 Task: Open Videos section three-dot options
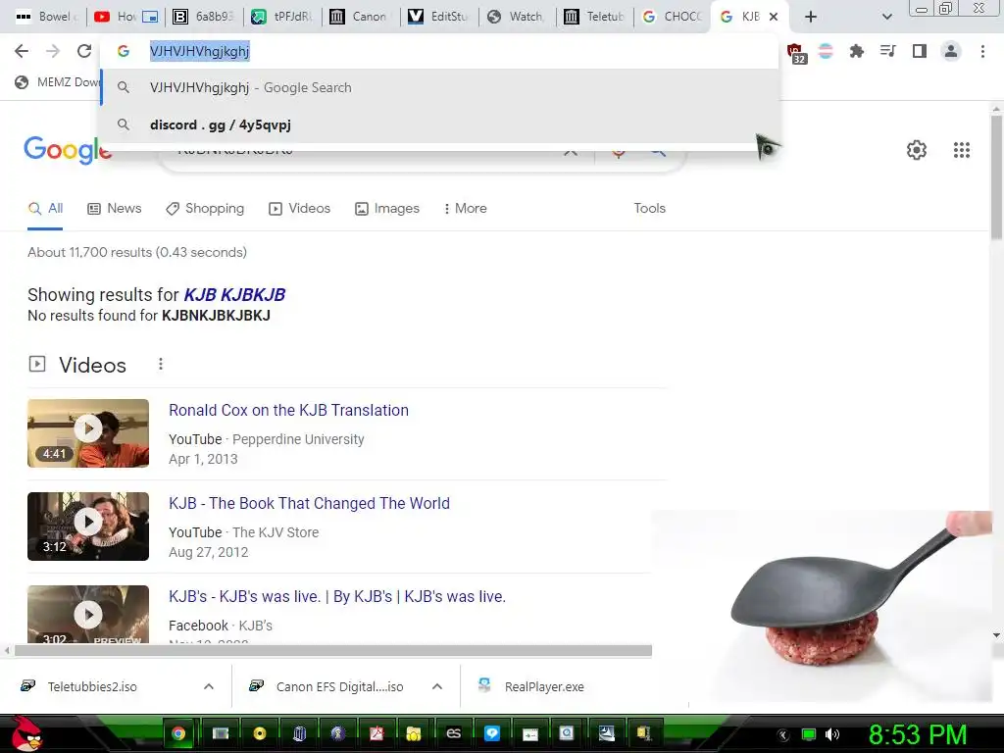click(x=161, y=365)
